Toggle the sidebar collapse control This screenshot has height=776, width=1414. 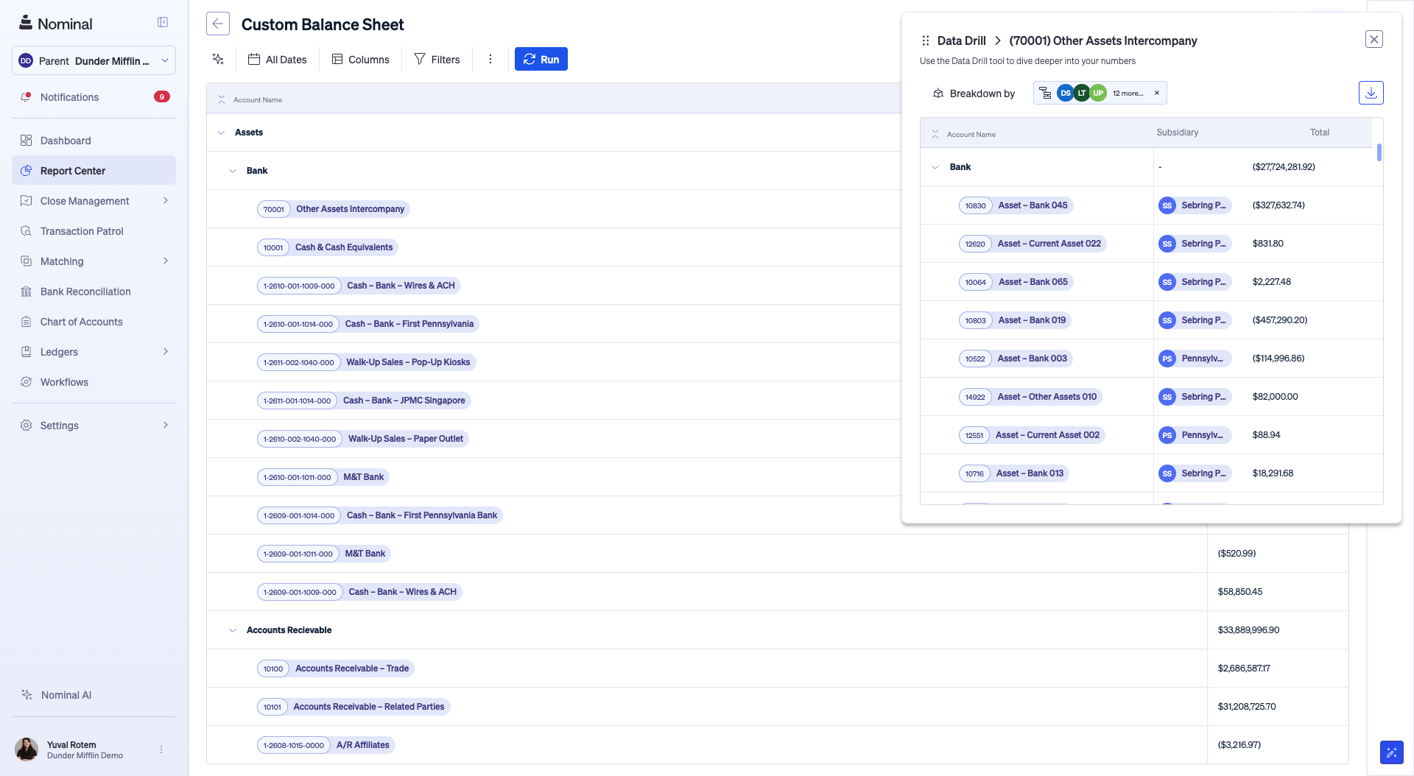(x=162, y=22)
